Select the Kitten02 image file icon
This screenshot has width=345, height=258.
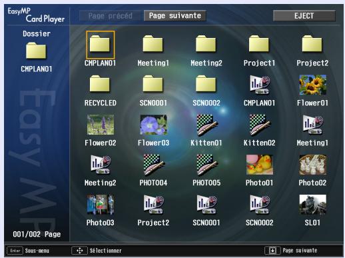[260, 125]
